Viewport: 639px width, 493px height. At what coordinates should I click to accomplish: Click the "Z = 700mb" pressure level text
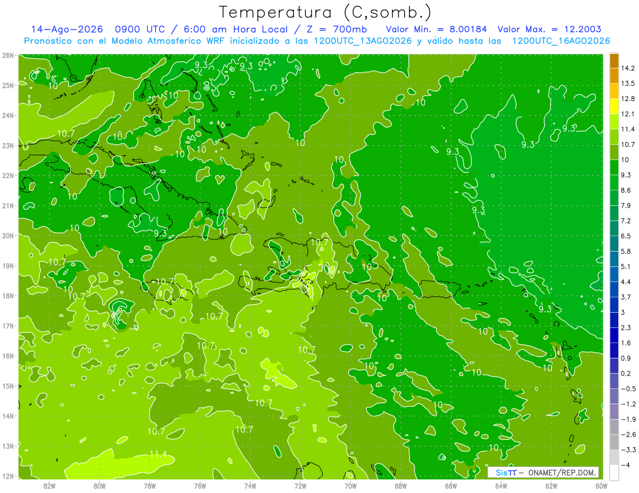click(x=336, y=29)
